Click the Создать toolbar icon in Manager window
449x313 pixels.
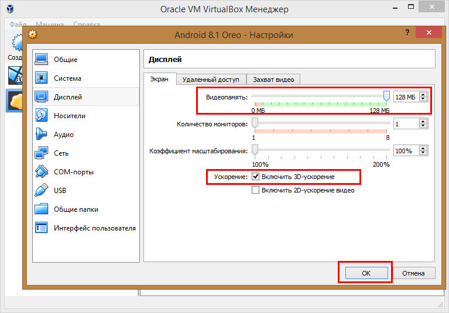coord(17,43)
